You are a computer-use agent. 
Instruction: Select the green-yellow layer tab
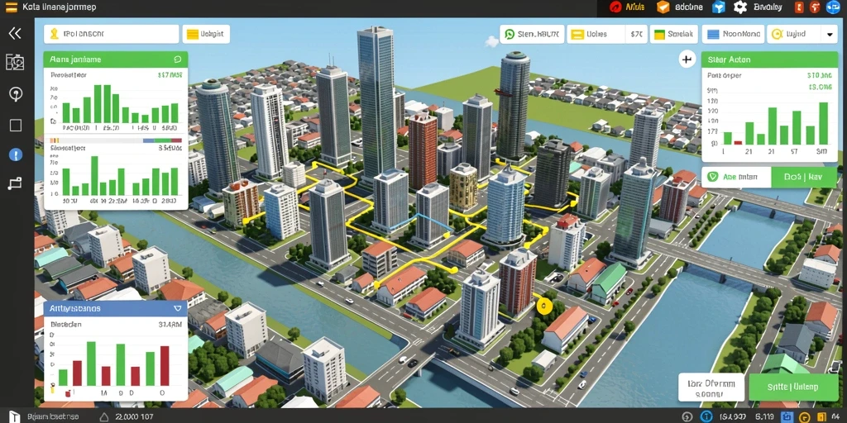pyautogui.click(x=673, y=34)
